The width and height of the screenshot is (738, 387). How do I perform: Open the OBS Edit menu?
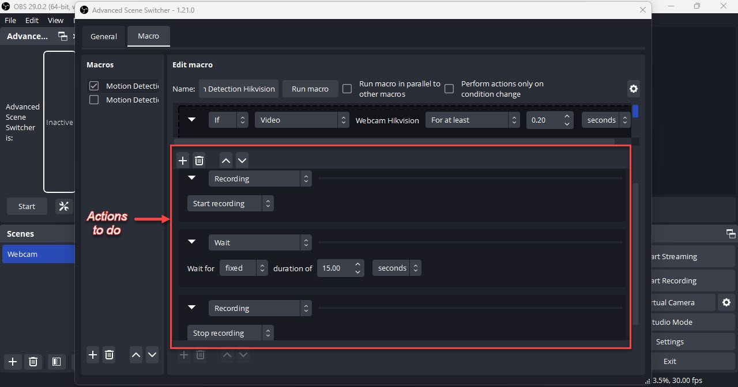[x=32, y=20]
